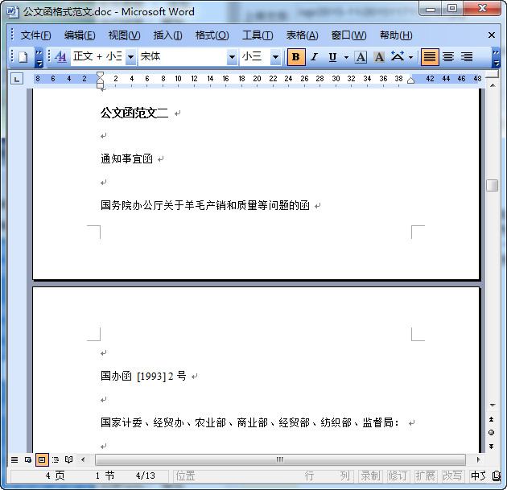Image resolution: width=507 pixels, height=490 pixels.
Task: Click the New Blank Document icon
Action: click(23, 57)
